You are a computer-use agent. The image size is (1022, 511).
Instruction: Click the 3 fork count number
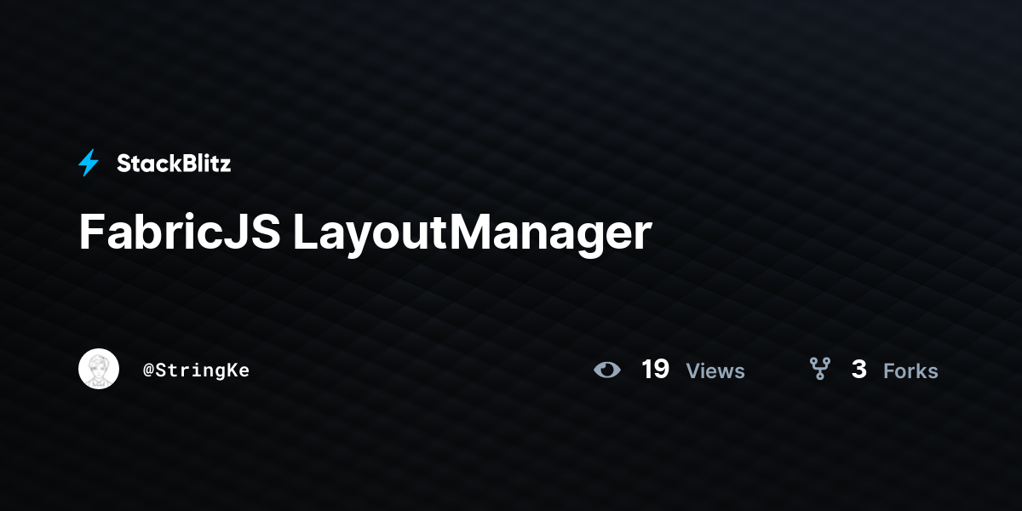[x=859, y=370]
